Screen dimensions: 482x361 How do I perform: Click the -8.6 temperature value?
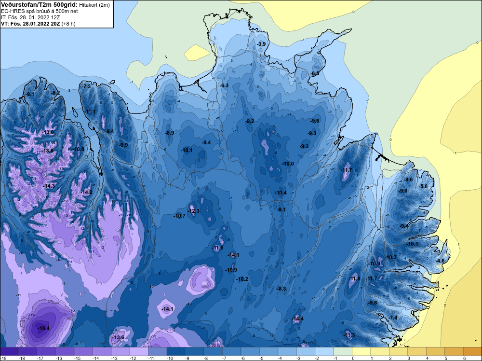(x=409, y=180)
